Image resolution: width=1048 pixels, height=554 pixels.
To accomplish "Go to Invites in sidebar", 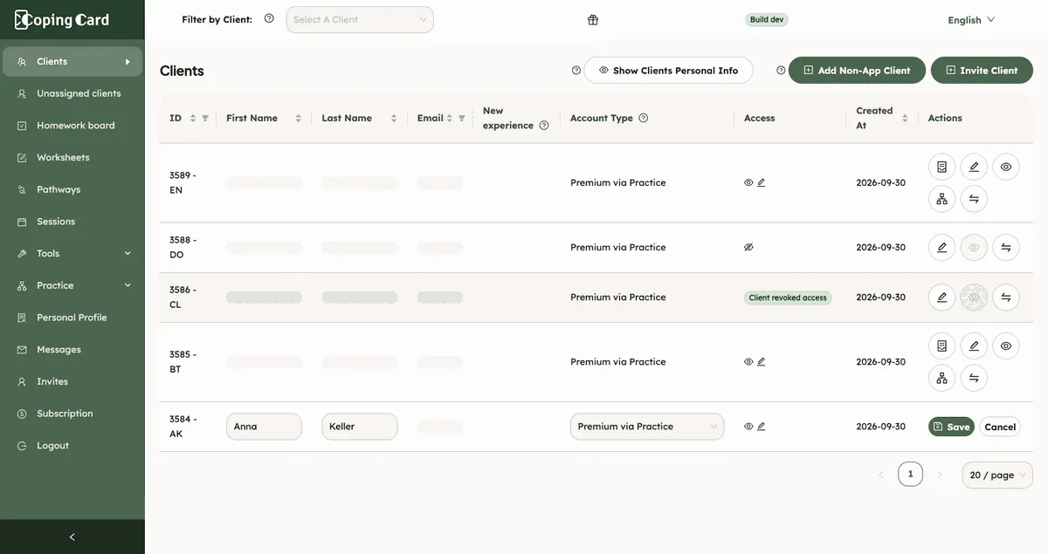I will point(72,382).
